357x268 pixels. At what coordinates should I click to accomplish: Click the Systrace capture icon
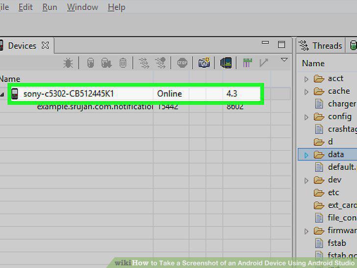248,63
